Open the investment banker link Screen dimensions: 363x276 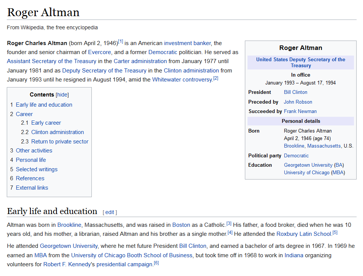tap(188, 43)
